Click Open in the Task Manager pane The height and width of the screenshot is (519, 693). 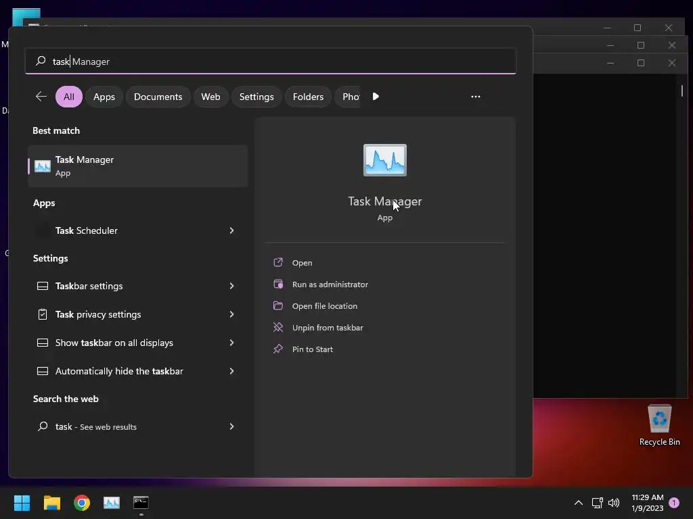point(303,263)
